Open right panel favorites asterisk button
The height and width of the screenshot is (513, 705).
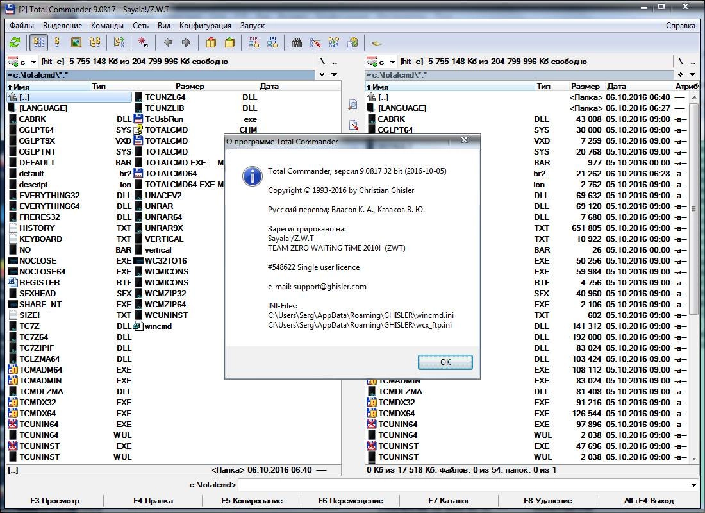(680, 74)
